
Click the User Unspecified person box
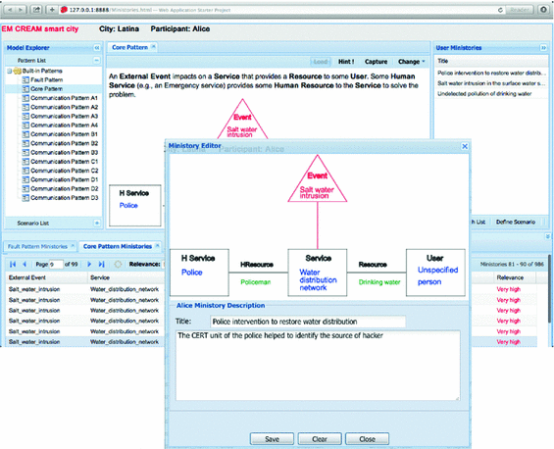435,273
